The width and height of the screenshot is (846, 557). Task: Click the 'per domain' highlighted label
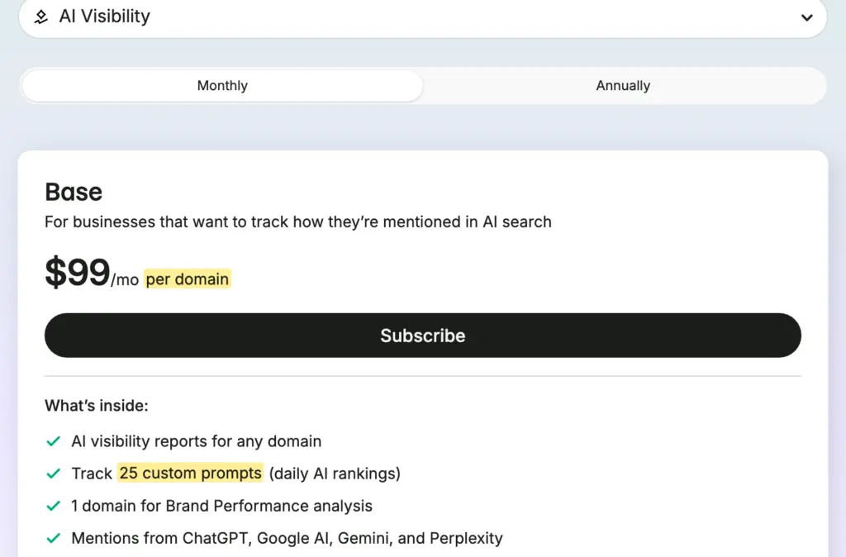tap(188, 279)
